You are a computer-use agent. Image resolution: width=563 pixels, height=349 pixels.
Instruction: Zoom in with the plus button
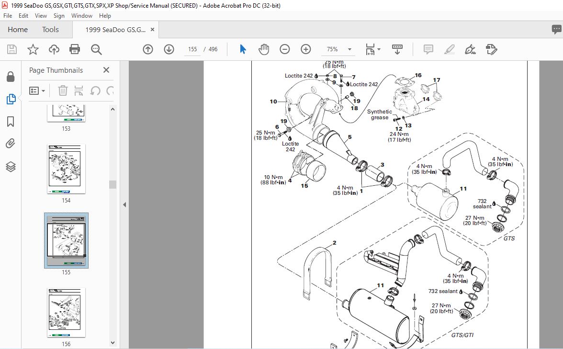tap(305, 49)
